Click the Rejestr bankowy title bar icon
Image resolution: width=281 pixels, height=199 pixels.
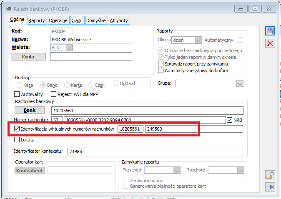[x=8, y=9]
